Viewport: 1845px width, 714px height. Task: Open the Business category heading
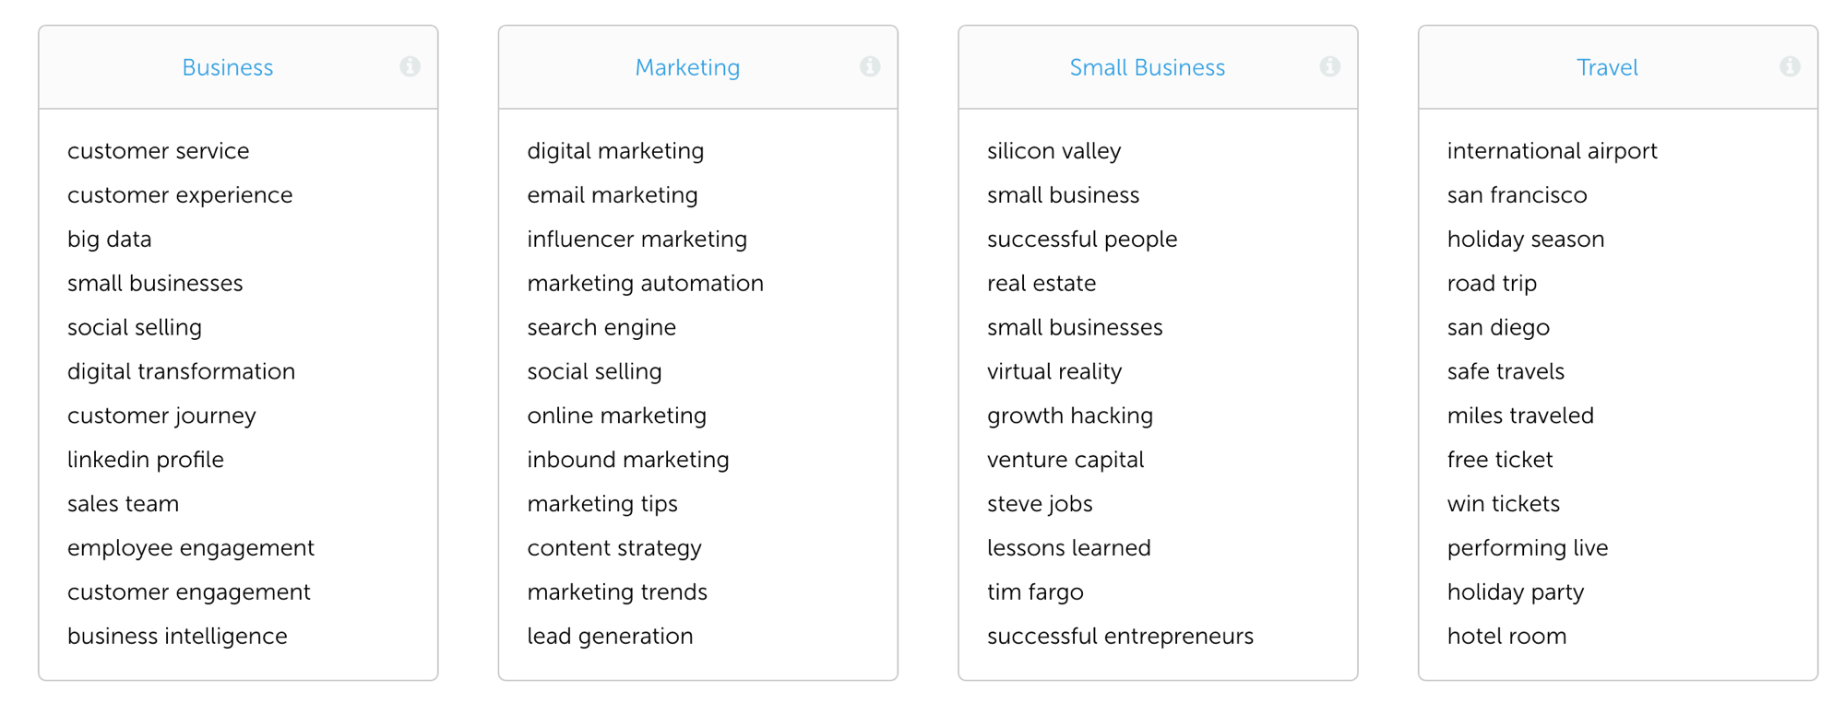click(x=227, y=67)
